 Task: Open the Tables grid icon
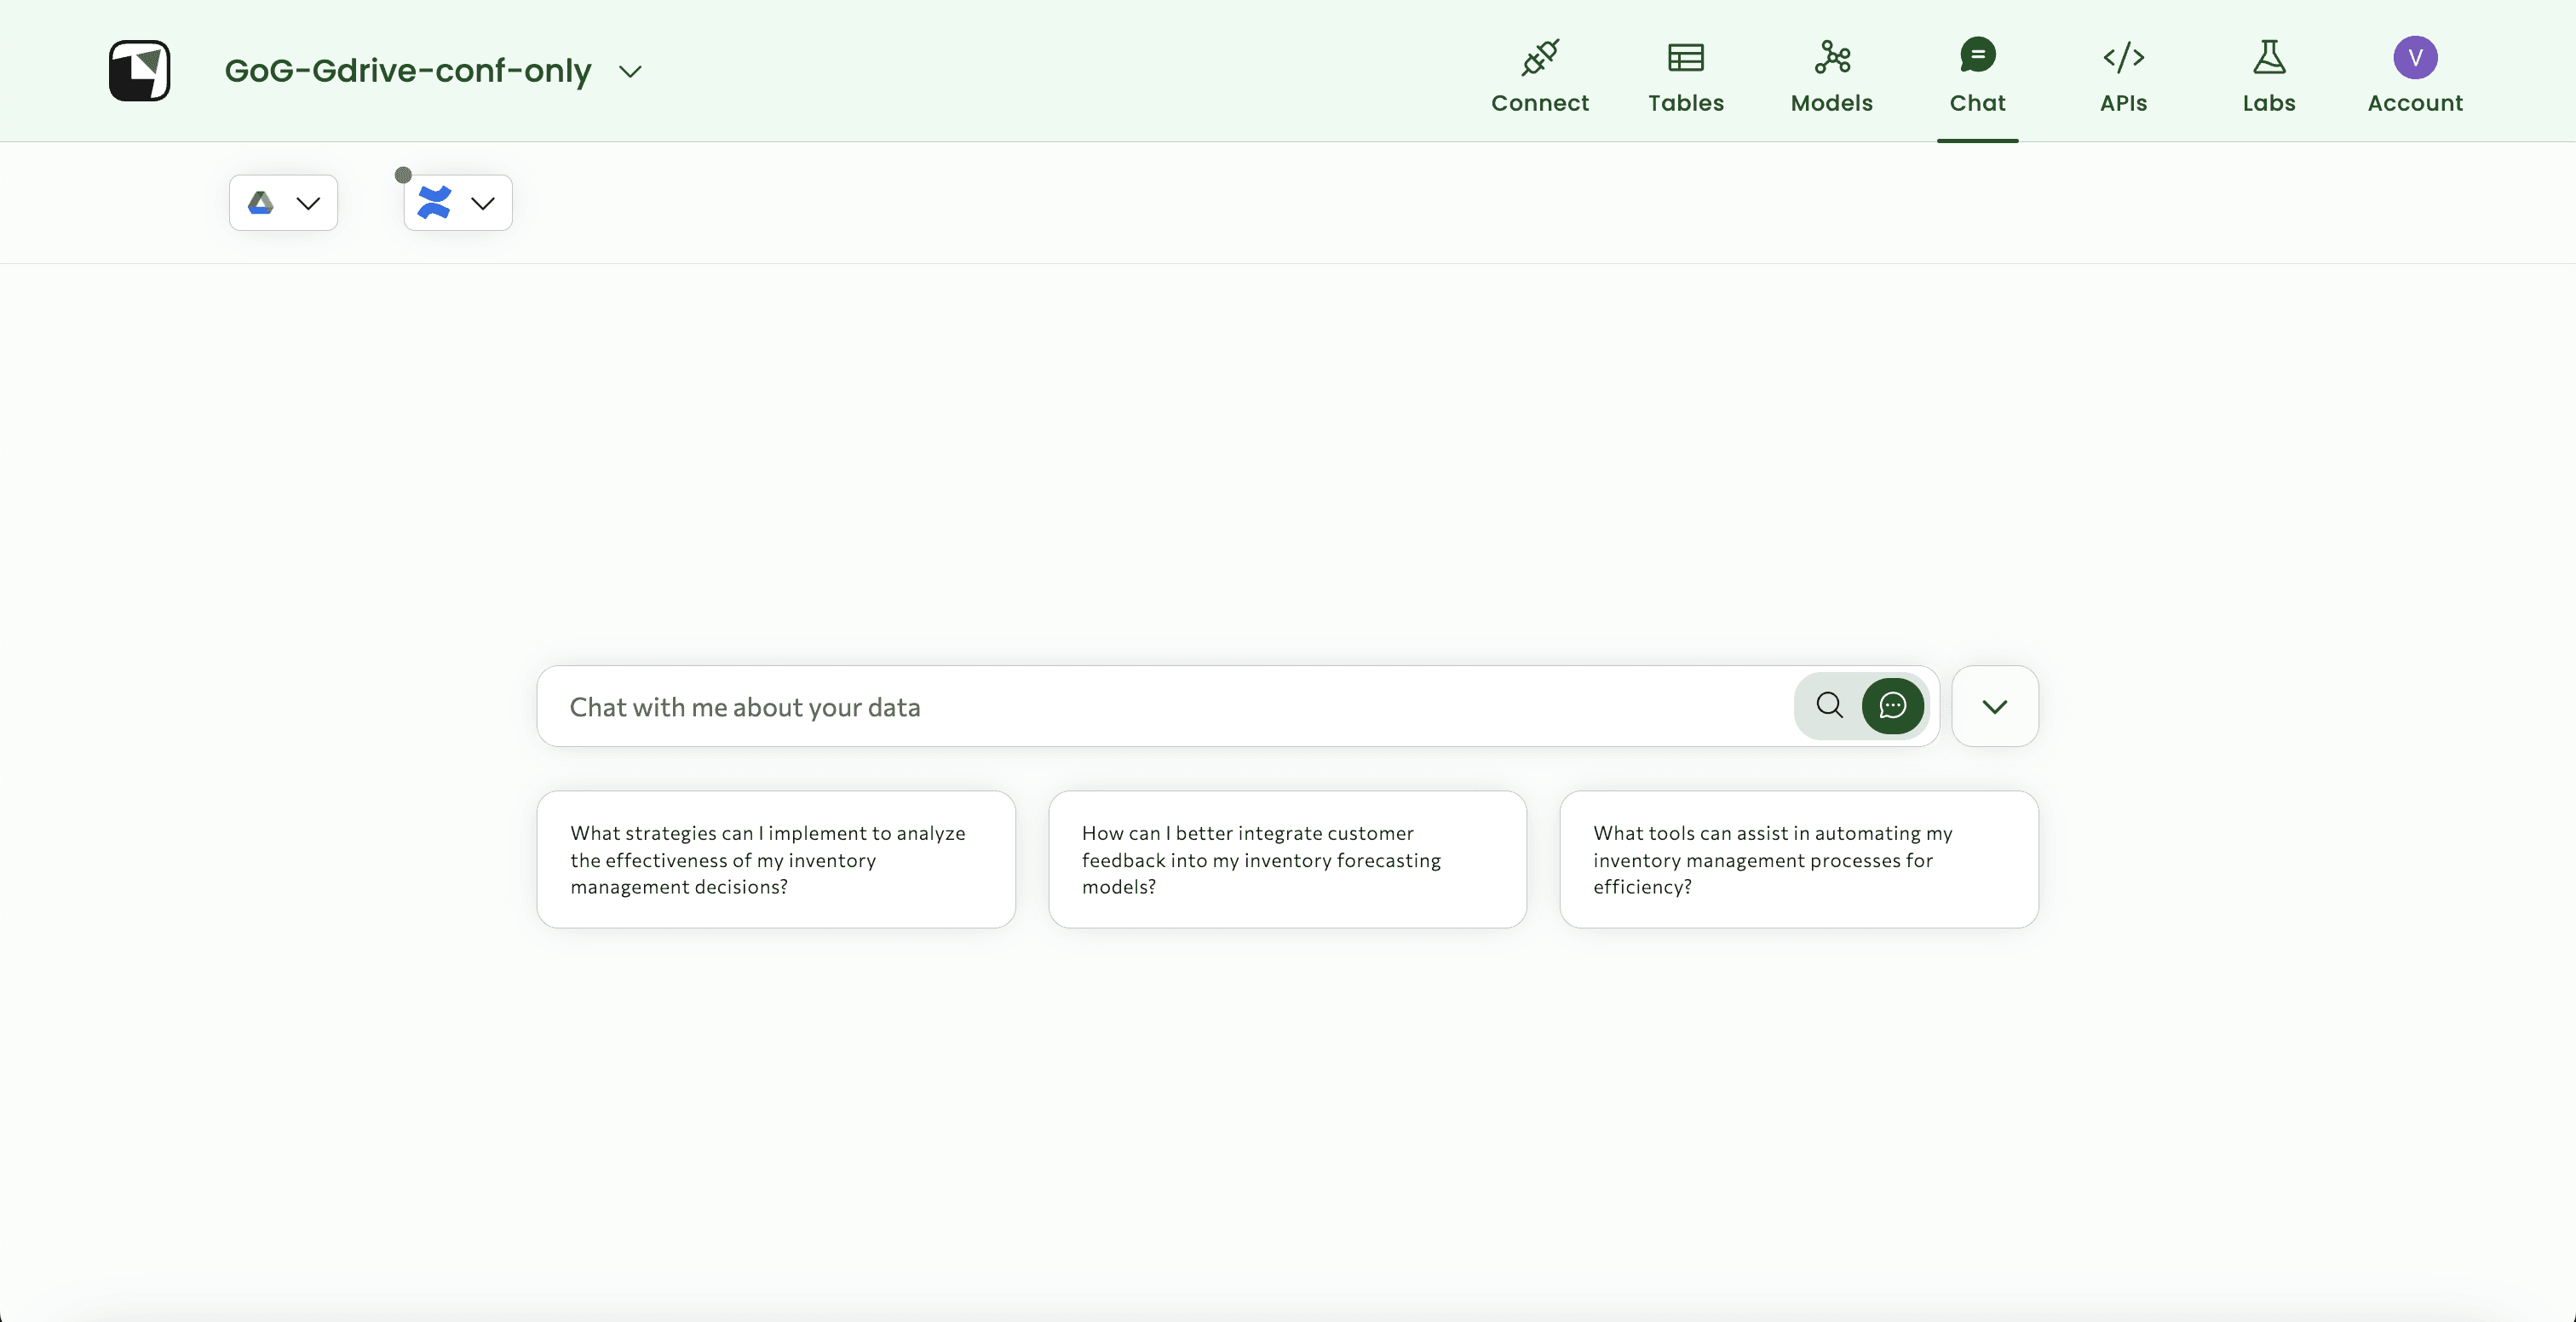click(x=1685, y=58)
